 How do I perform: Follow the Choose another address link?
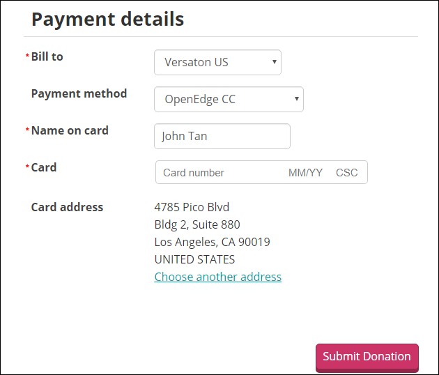[218, 277]
